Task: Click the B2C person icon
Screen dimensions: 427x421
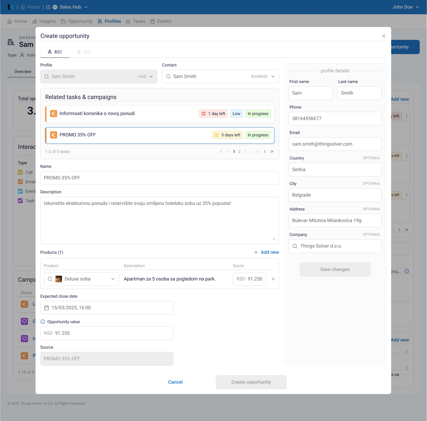Action: (50, 52)
